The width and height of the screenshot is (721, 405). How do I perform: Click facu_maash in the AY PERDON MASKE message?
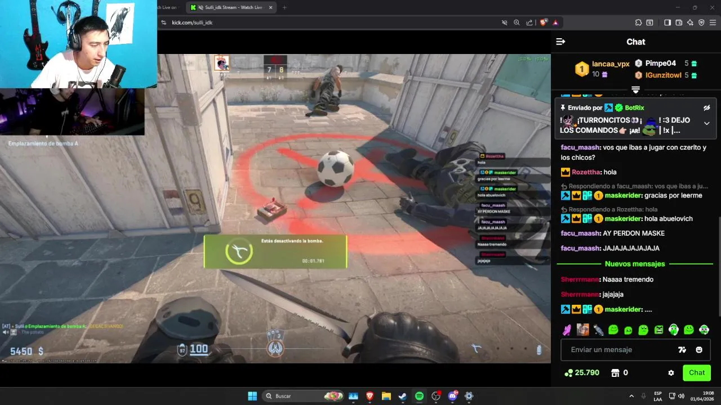pos(580,233)
